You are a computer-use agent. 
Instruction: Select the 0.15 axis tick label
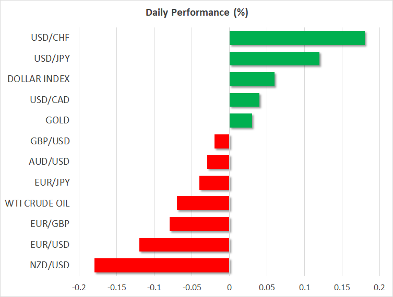pos(342,288)
